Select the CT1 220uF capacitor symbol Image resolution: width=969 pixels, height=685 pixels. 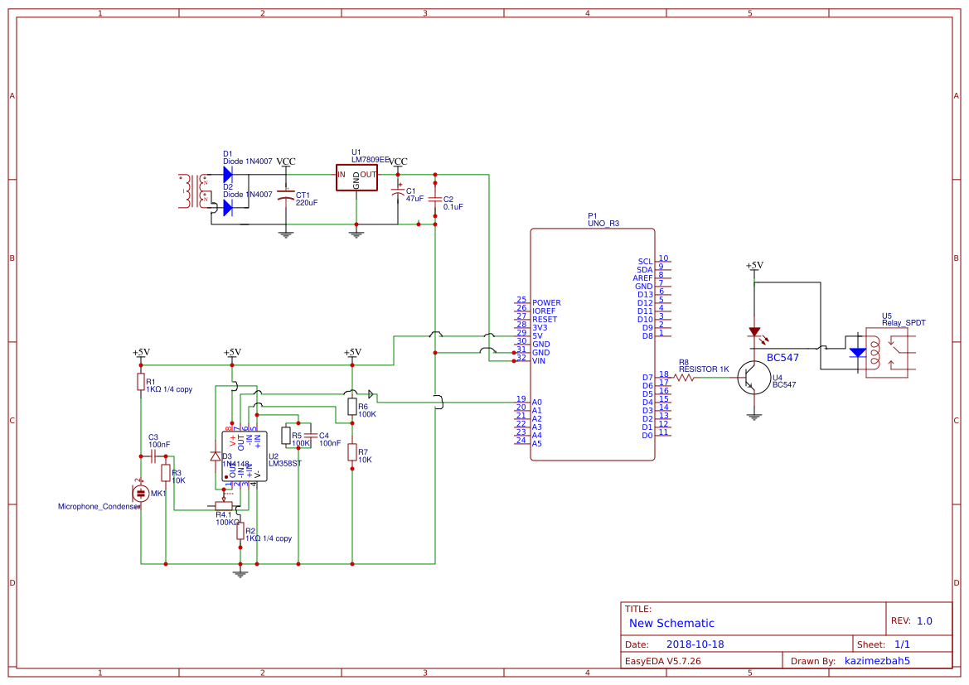(285, 194)
